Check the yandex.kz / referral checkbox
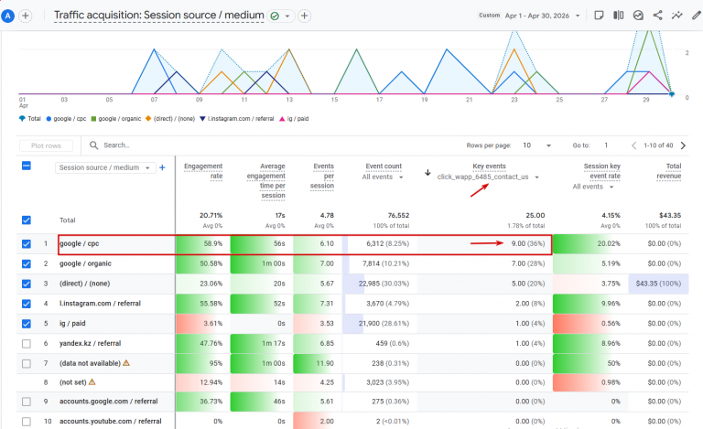 (x=27, y=343)
